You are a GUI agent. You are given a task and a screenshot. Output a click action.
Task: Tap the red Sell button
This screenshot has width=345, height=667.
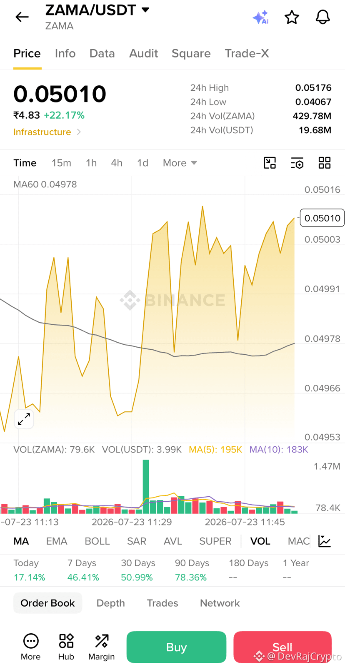click(282, 647)
